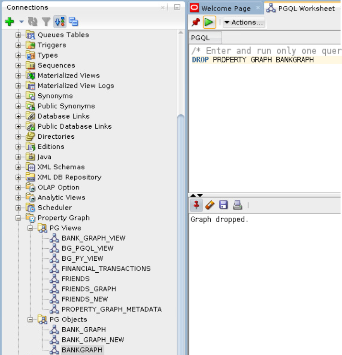Print the output with printer icon
This screenshot has width=342, height=355.
pos(237,205)
